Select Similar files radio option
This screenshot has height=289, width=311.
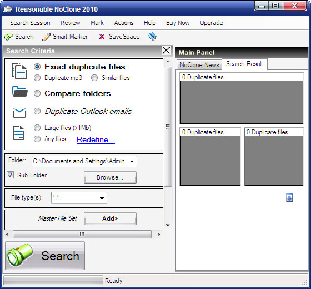[x=94, y=78]
